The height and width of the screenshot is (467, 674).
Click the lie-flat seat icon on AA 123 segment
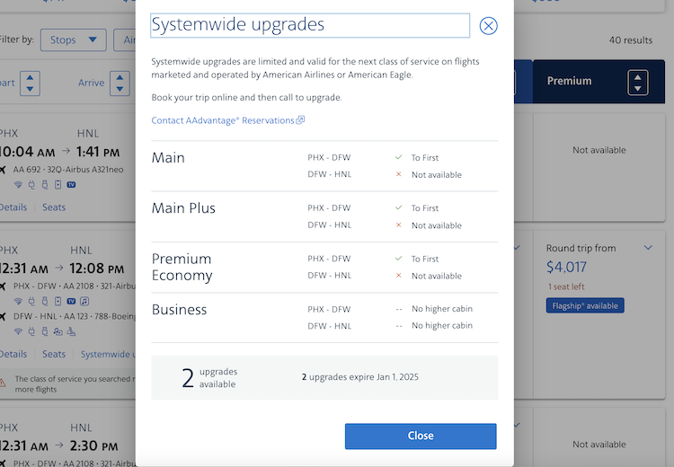tap(71, 331)
